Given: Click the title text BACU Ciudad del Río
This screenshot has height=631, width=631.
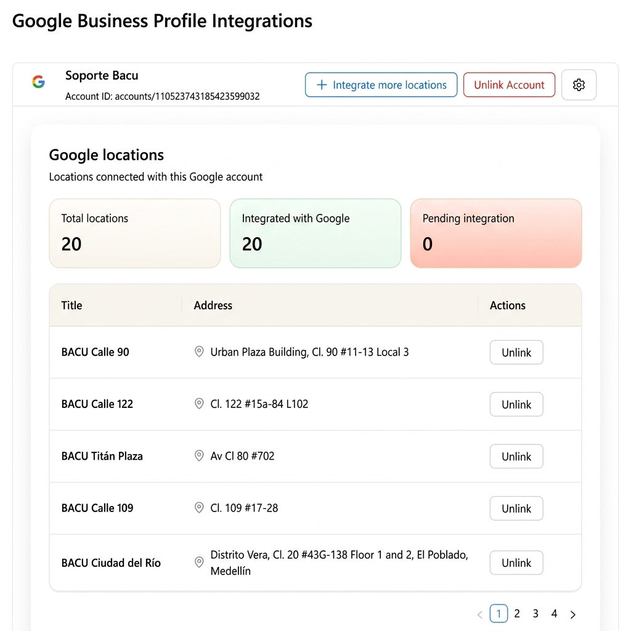Looking at the screenshot, I should click(111, 563).
